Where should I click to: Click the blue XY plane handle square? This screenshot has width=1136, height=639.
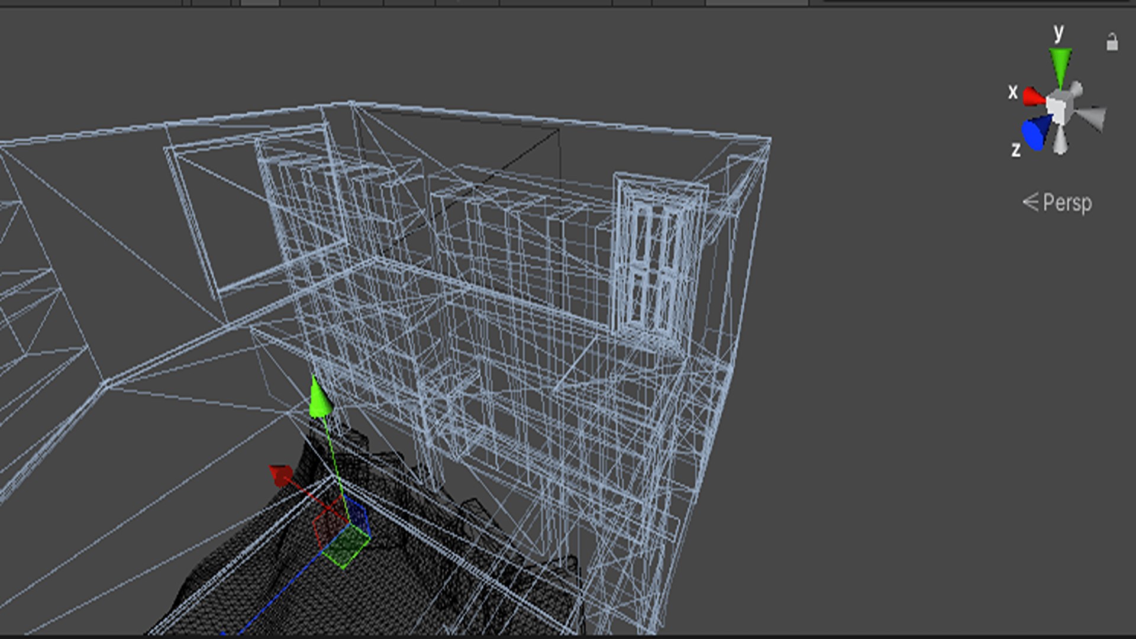coord(358,514)
